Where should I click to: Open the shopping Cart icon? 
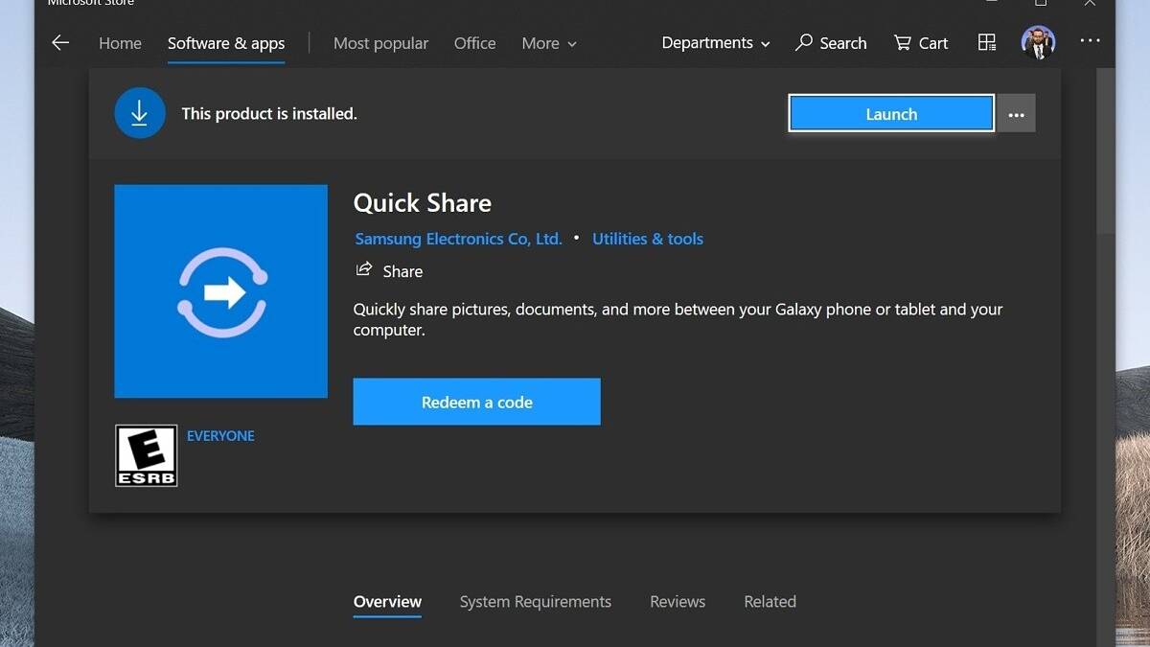(903, 43)
